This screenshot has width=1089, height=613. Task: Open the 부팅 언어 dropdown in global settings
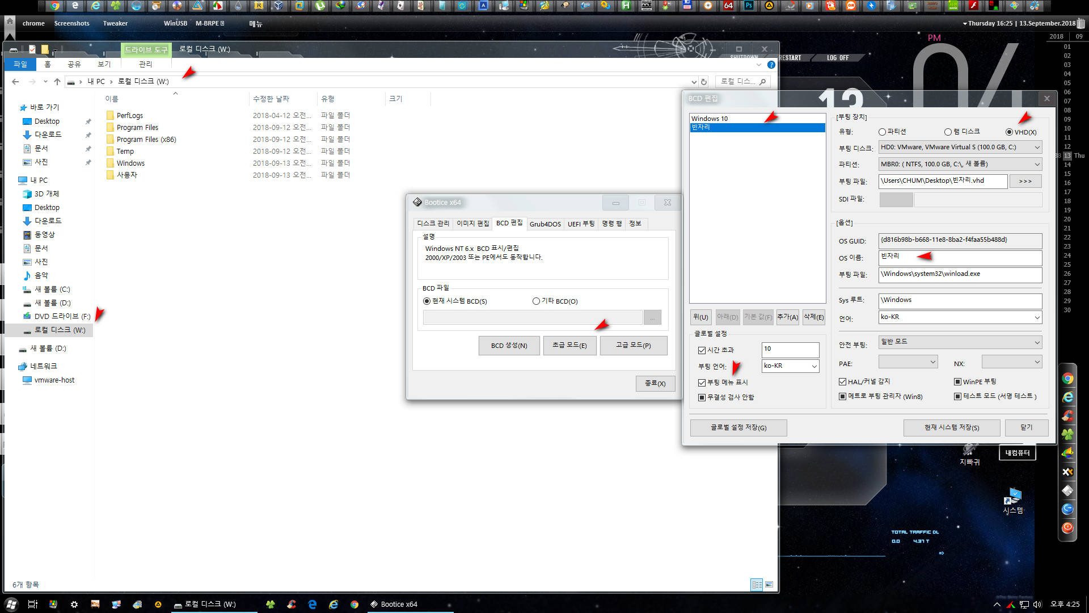coord(790,366)
